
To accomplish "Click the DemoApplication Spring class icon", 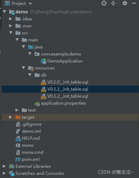I will 44,61.
